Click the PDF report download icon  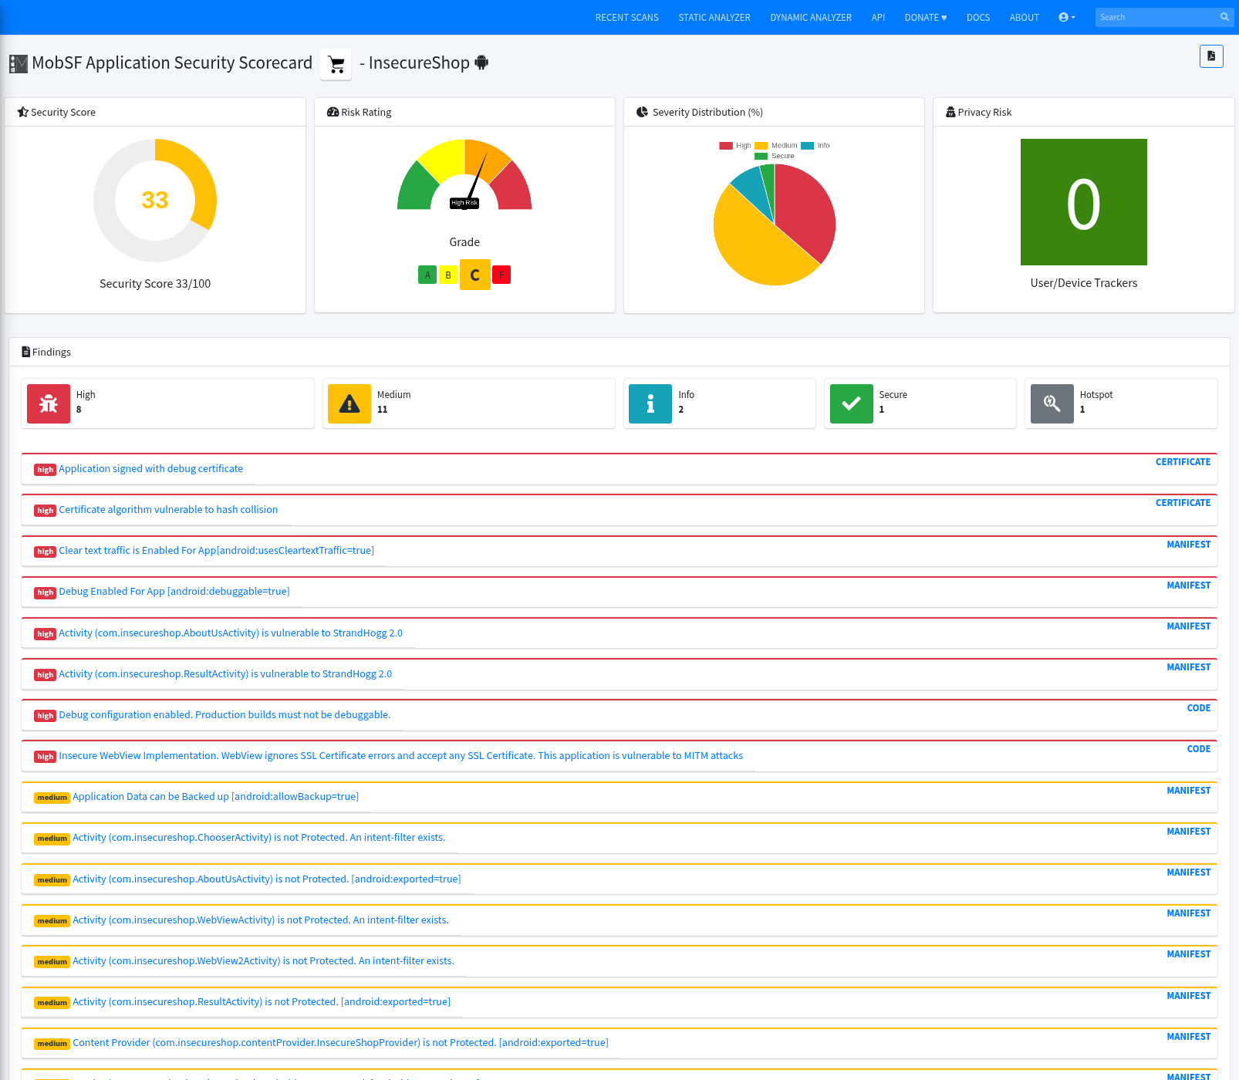1211,56
